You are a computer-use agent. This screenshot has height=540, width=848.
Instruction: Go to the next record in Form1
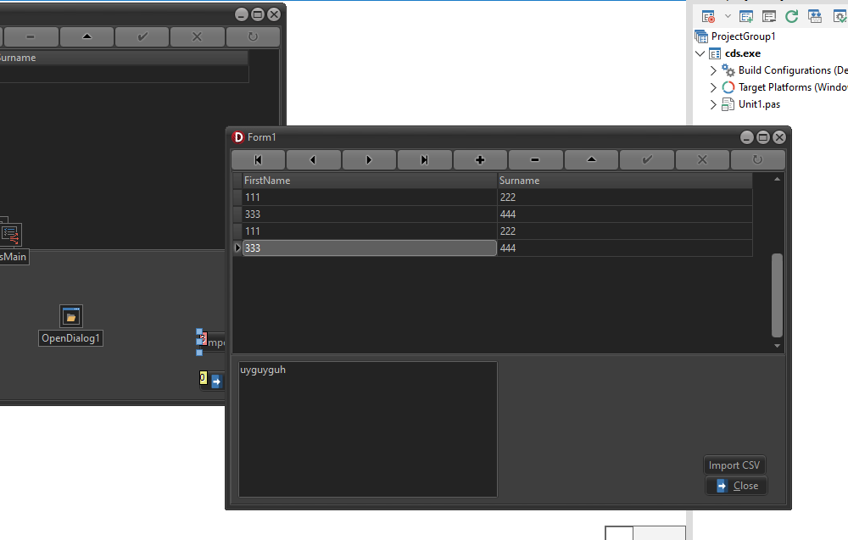(369, 159)
